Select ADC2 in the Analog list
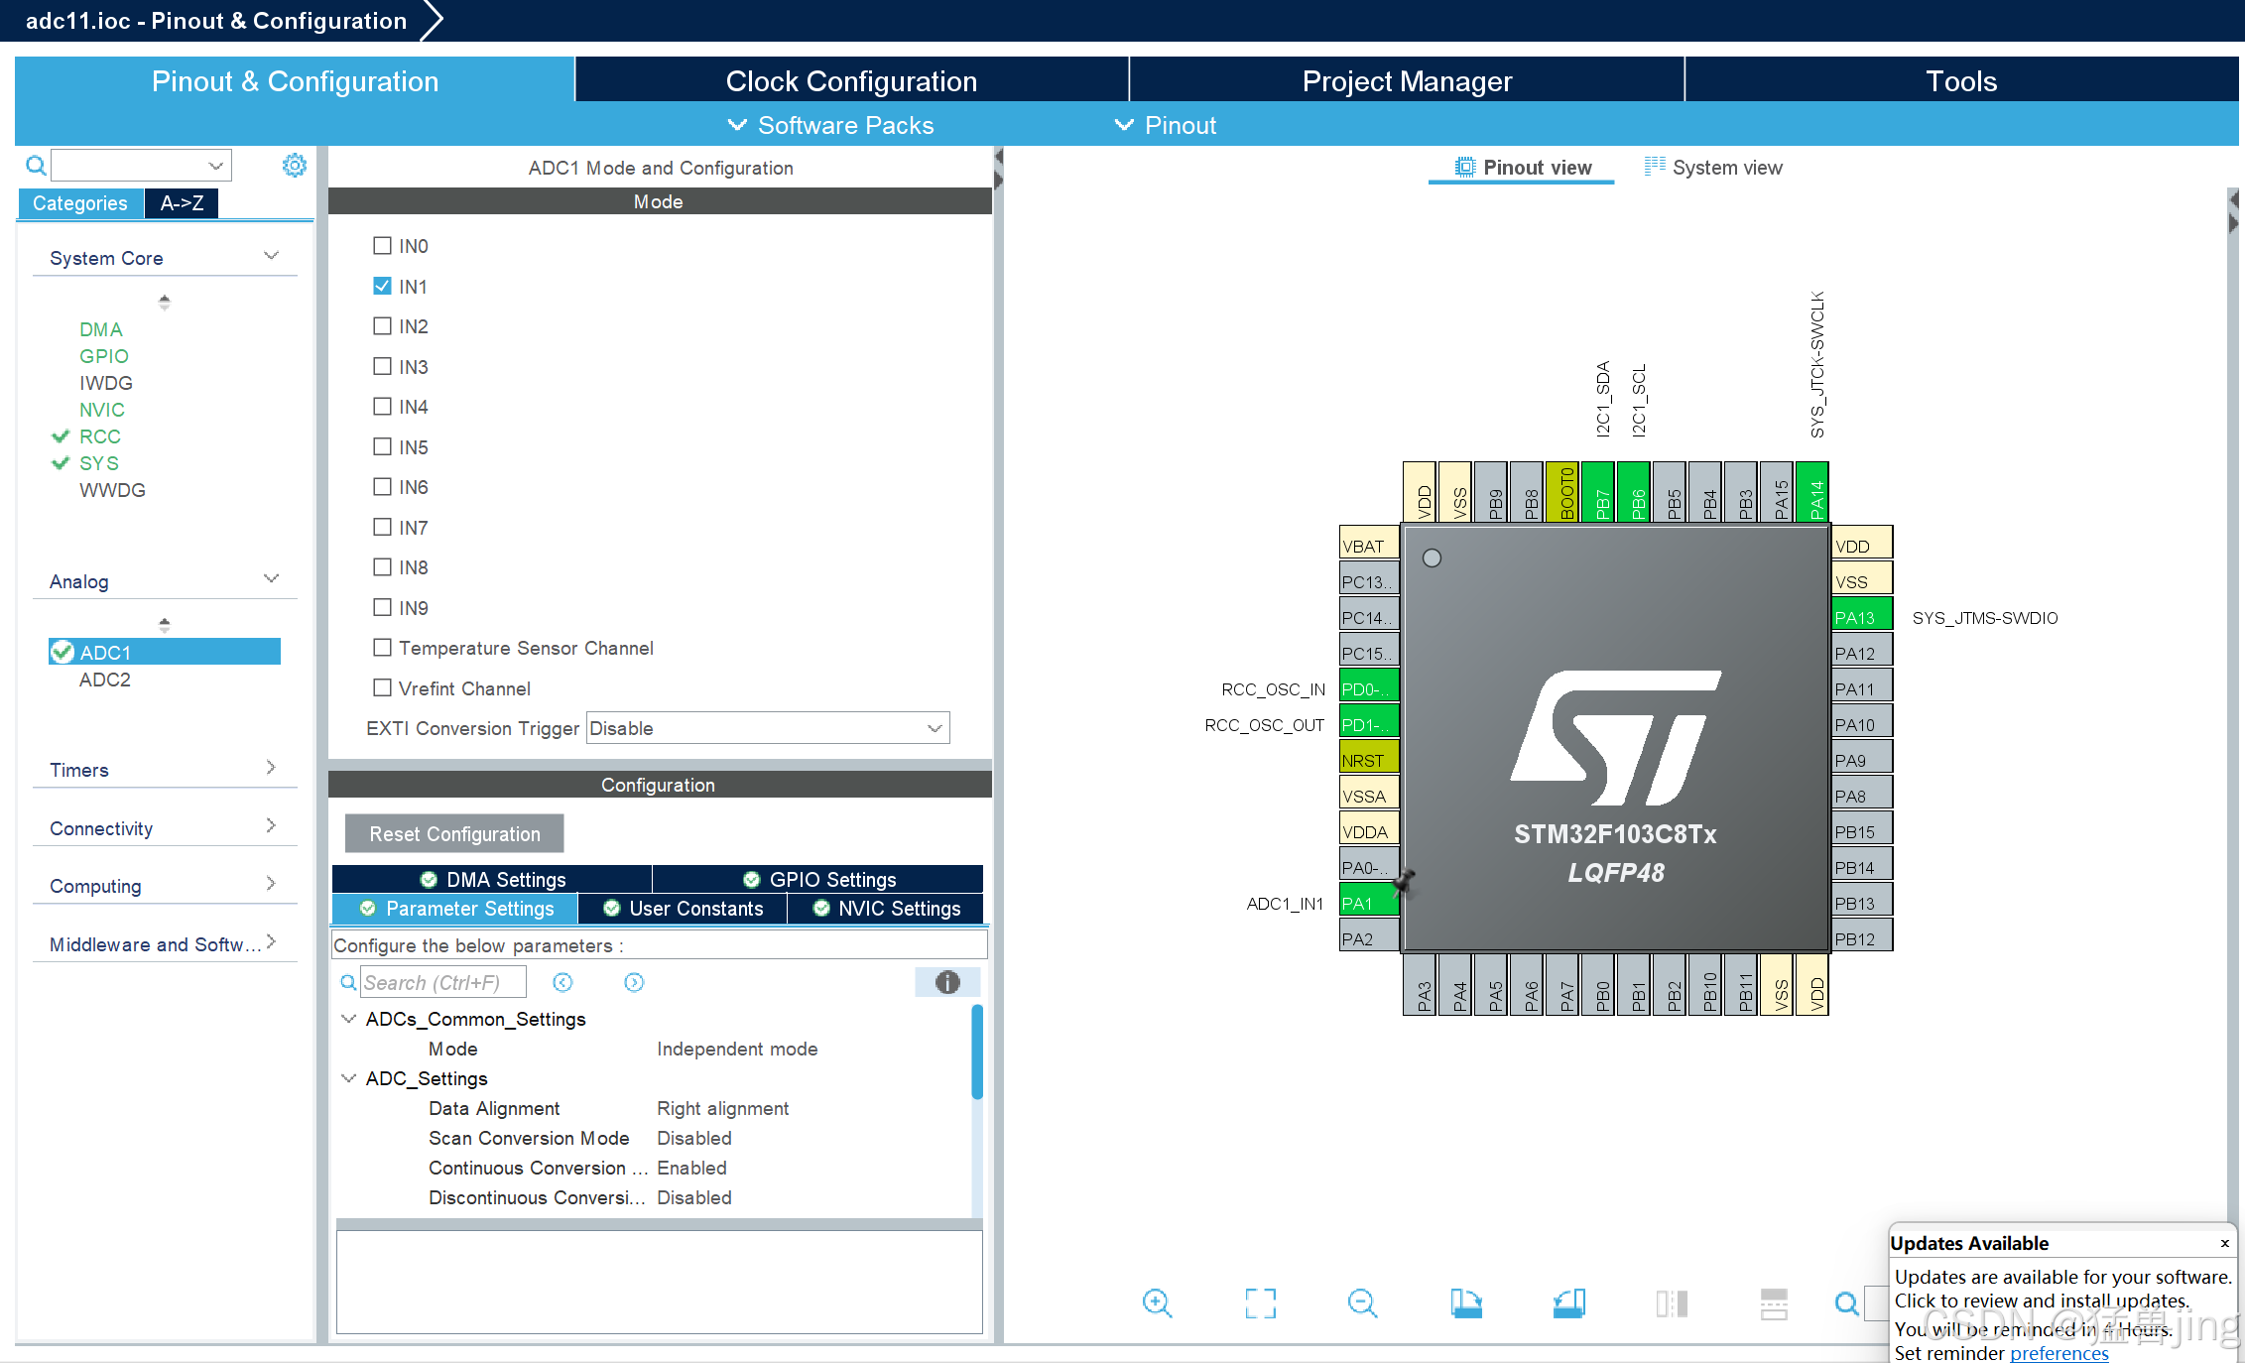 [x=105, y=680]
